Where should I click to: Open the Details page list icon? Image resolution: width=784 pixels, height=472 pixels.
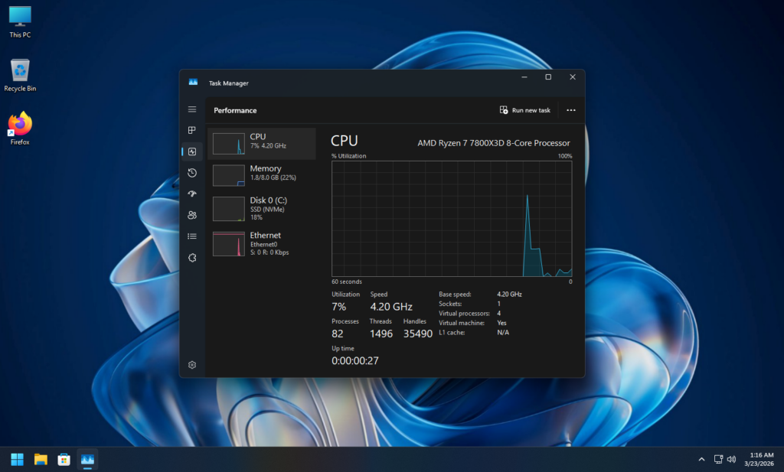[192, 236]
